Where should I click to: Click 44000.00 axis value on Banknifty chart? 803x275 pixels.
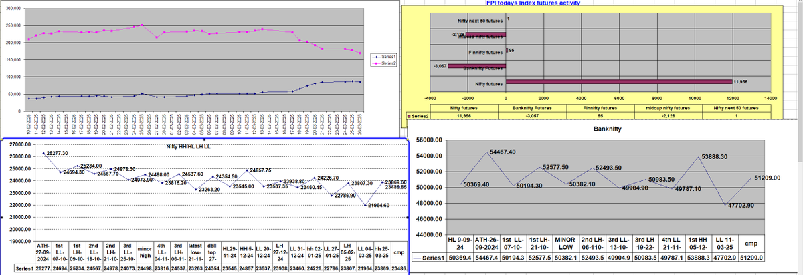coord(429,234)
